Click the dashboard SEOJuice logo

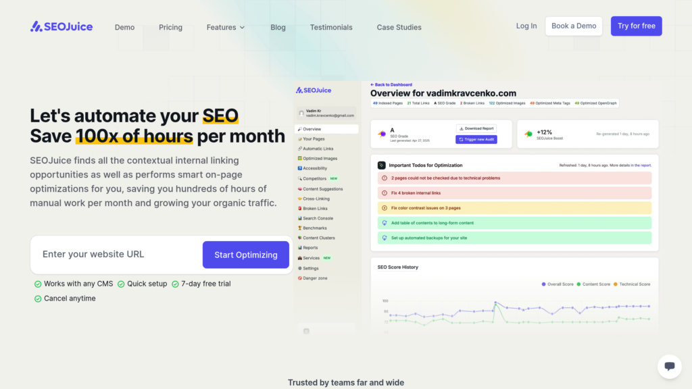[x=314, y=90]
